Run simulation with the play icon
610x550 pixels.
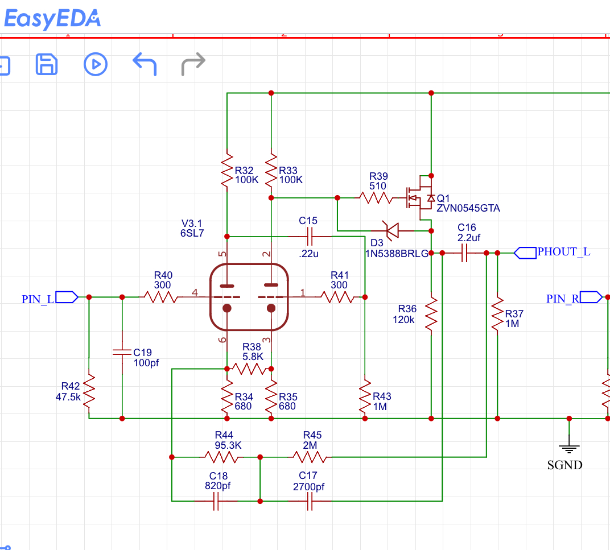96,64
